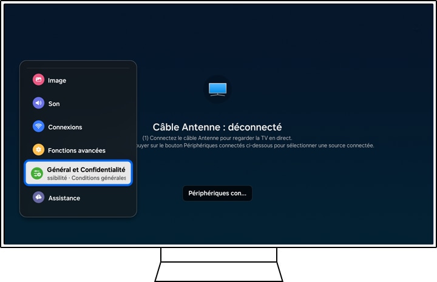Click the yellow Fonctions avancées gear icon
Screen dimensions: 437x282
[38, 150]
